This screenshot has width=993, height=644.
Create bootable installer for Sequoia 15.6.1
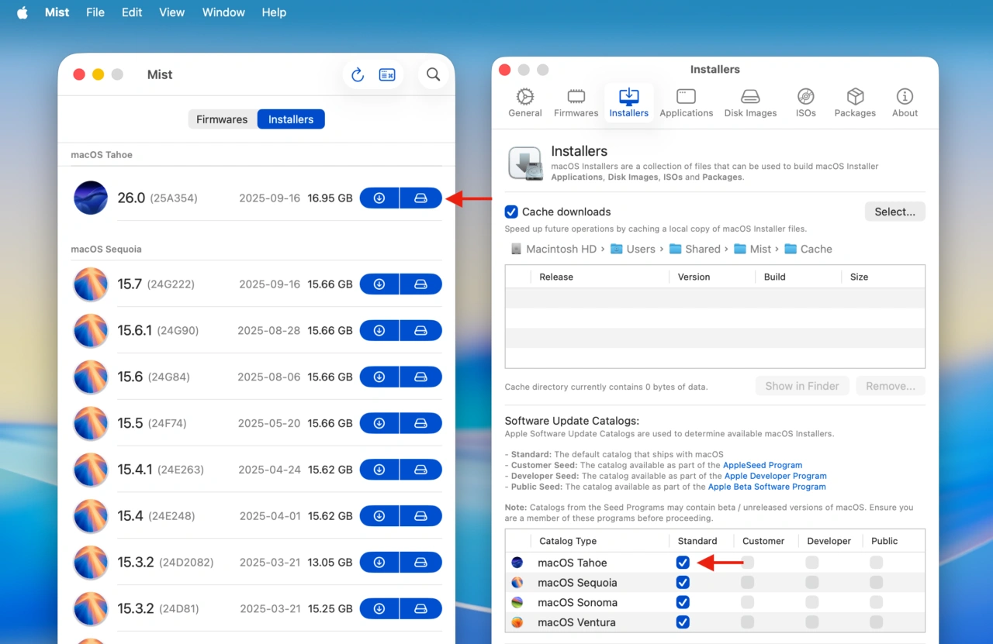coord(420,331)
